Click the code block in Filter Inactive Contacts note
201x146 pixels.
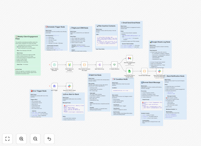coord(107,41)
